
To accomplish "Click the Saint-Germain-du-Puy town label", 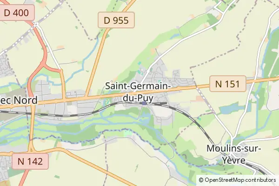I will click(138, 92).
